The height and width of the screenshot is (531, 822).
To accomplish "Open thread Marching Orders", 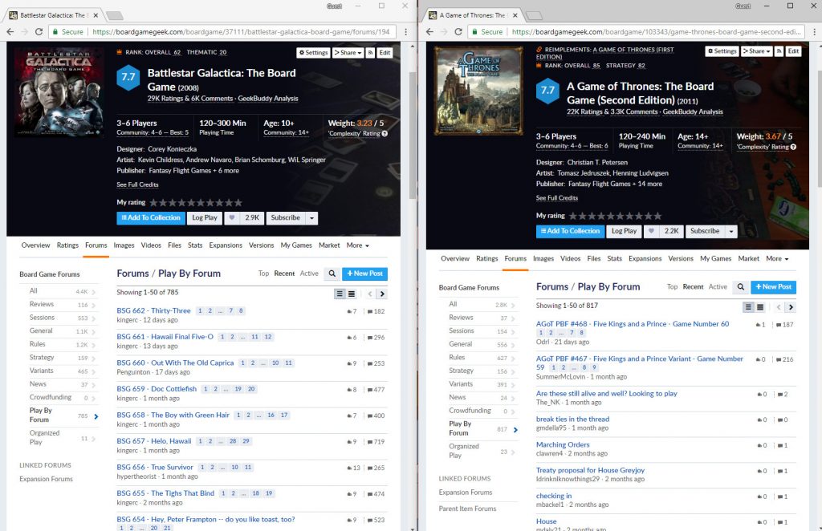I will tap(563, 444).
